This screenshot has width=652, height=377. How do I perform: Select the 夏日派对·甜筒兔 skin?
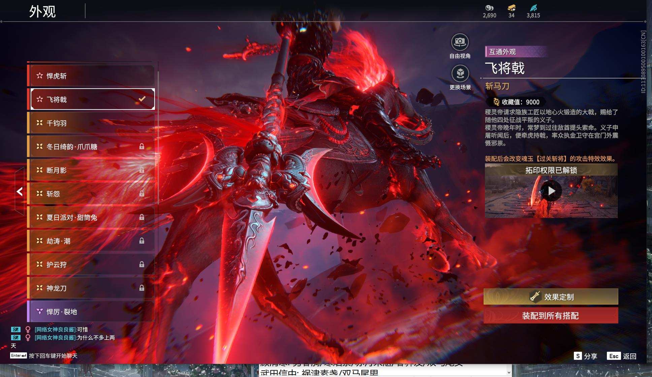[x=91, y=217]
